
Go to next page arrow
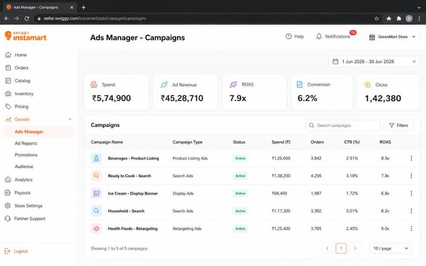[355, 249]
